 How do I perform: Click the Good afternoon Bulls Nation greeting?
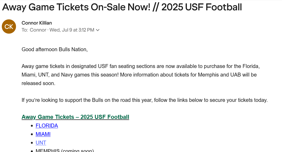pos(54,49)
